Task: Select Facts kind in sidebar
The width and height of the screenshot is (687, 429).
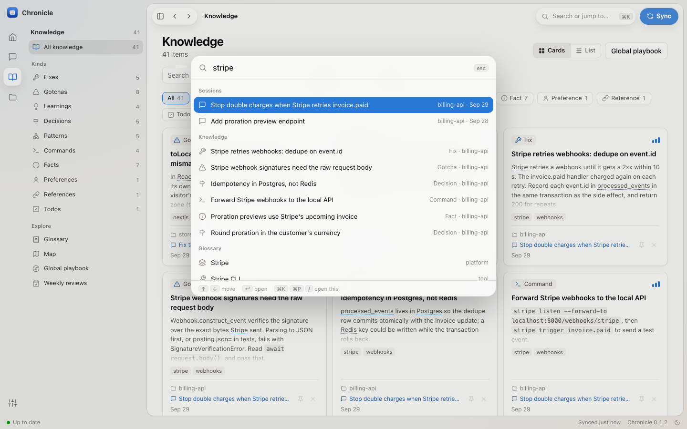Action: (x=86, y=165)
